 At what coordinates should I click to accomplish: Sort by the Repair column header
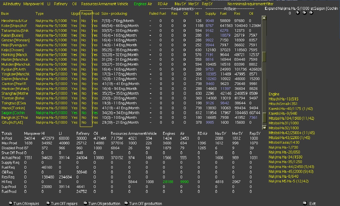(x=86, y=14)
